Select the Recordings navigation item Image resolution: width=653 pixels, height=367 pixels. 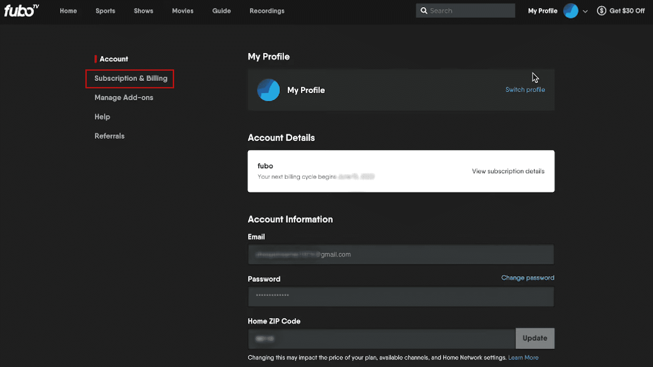tap(267, 11)
